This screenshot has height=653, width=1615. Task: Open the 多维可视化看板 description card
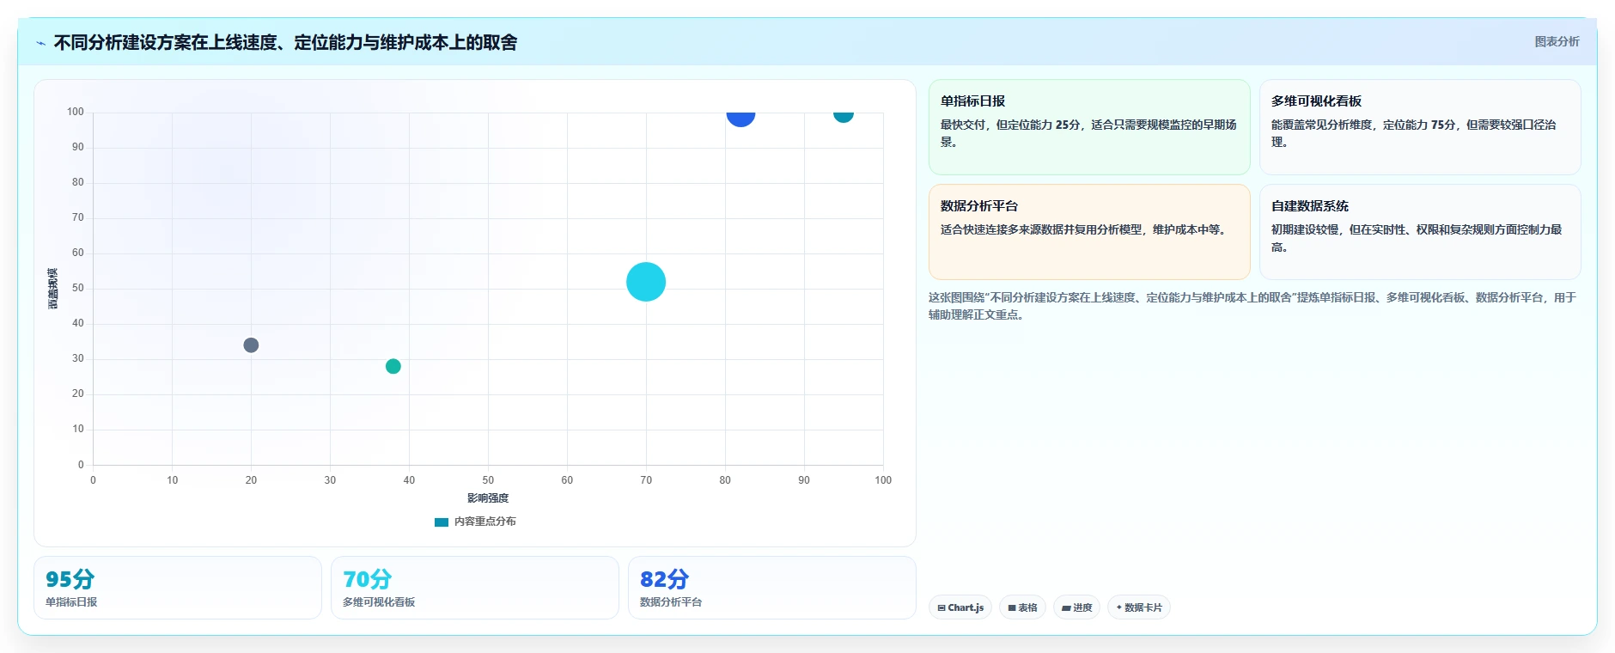pyautogui.click(x=1420, y=127)
